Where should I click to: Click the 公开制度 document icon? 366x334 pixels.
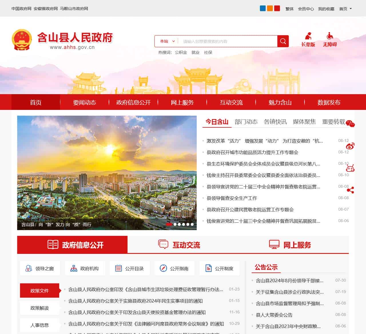208,268
